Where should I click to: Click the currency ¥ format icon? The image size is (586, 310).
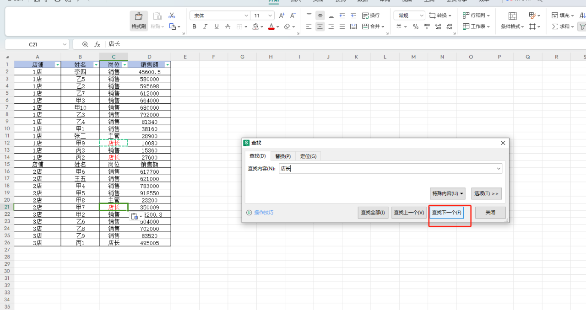(x=399, y=27)
